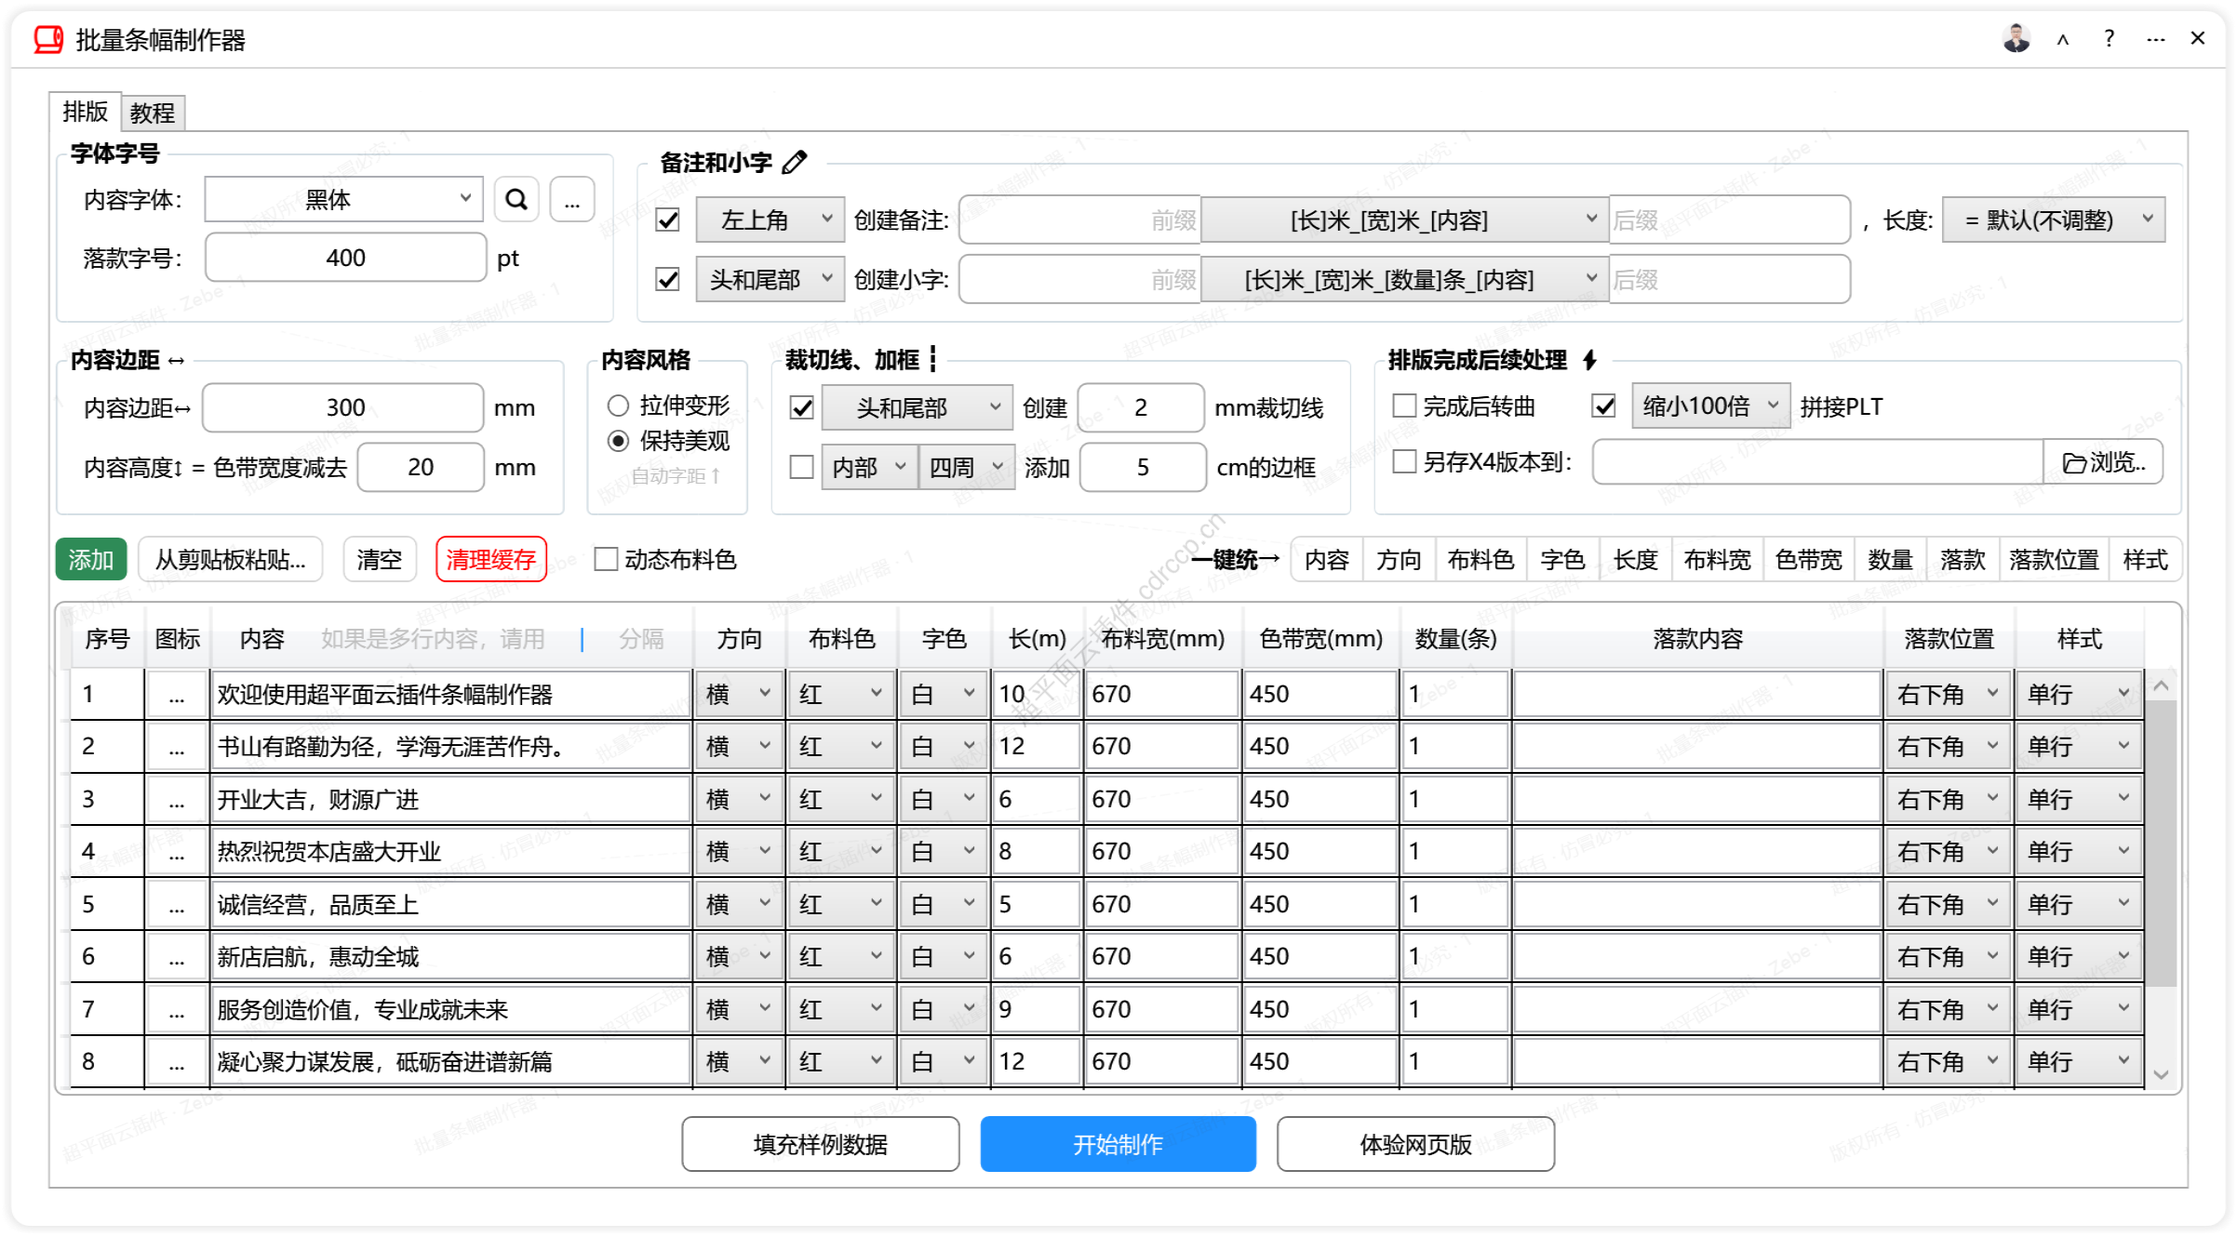Click 一键统 布料色 button
2237x1237 pixels.
pos(1481,560)
